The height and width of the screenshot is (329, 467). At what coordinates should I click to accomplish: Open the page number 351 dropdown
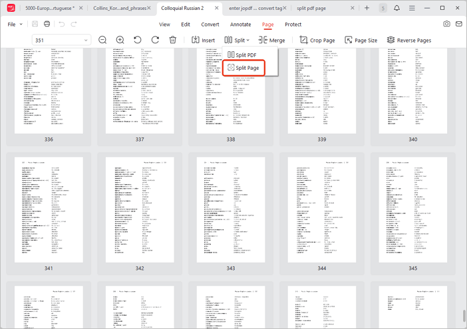(x=61, y=40)
